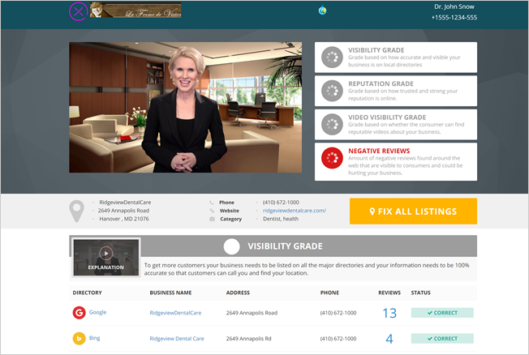Open the Bing directory name link
This screenshot has height=355, width=529.
[x=95, y=338]
